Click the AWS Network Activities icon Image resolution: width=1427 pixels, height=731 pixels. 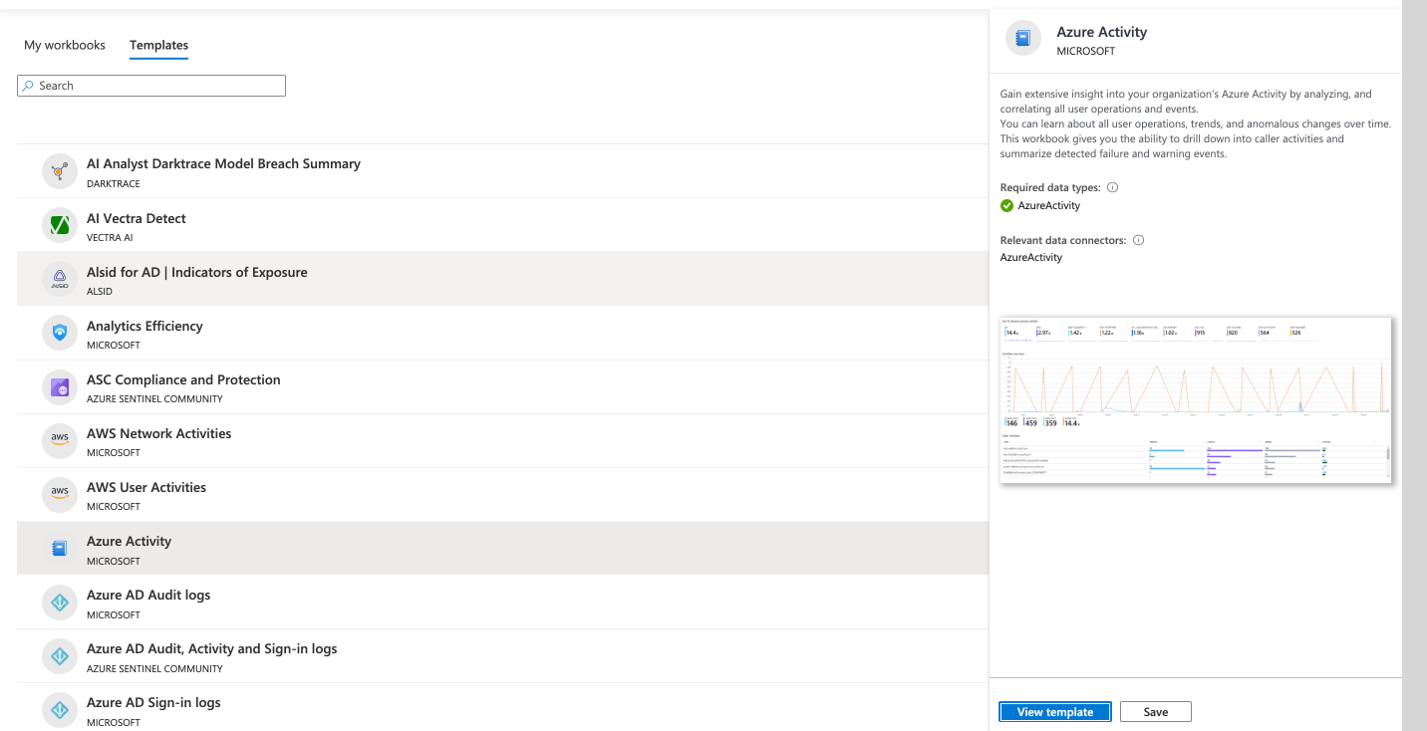coord(60,440)
